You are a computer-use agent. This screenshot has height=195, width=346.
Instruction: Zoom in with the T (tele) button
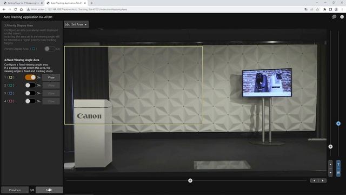[x=338, y=165]
